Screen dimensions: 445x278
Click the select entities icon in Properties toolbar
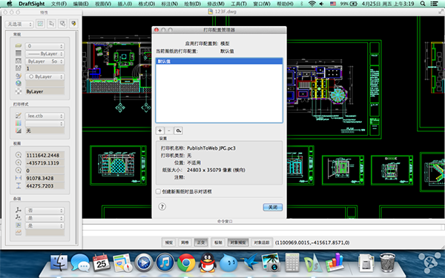51,24
